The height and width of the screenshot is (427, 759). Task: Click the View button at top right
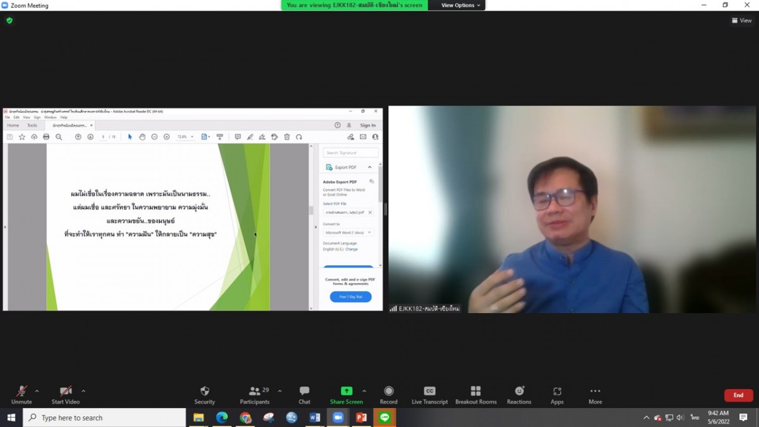742,20
